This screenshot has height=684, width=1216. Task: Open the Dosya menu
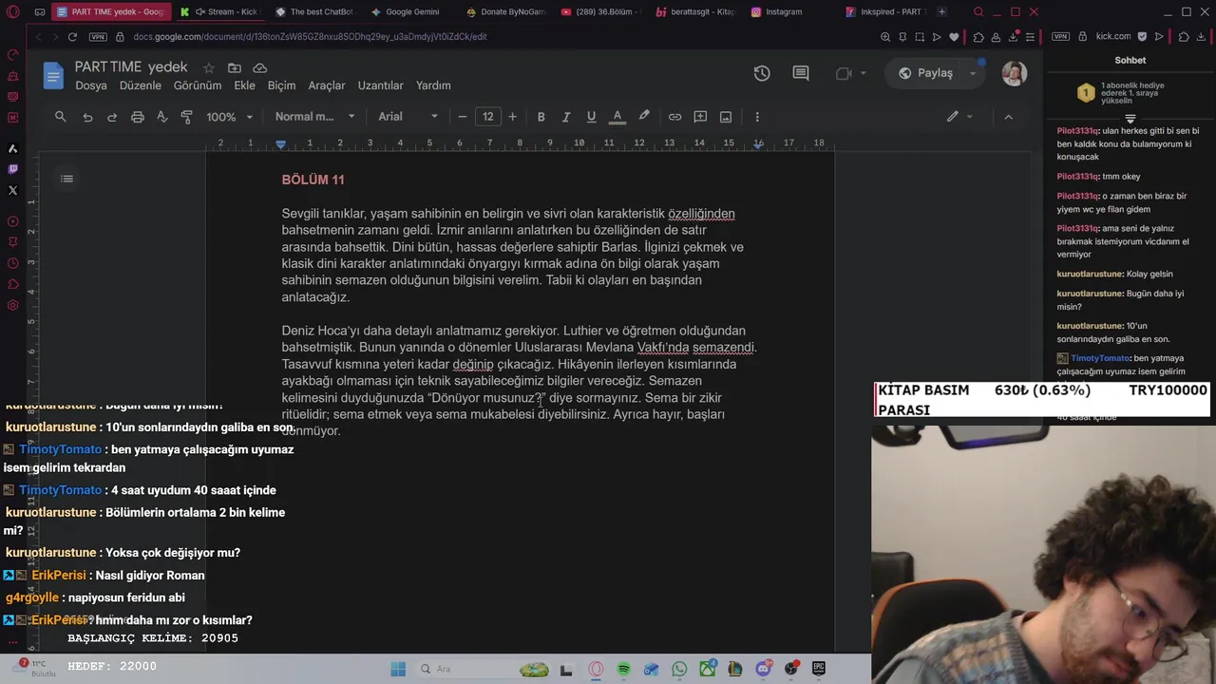coord(91,85)
